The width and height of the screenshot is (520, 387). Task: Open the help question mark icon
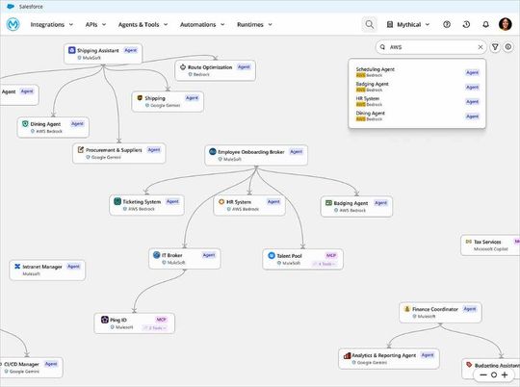(447, 24)
